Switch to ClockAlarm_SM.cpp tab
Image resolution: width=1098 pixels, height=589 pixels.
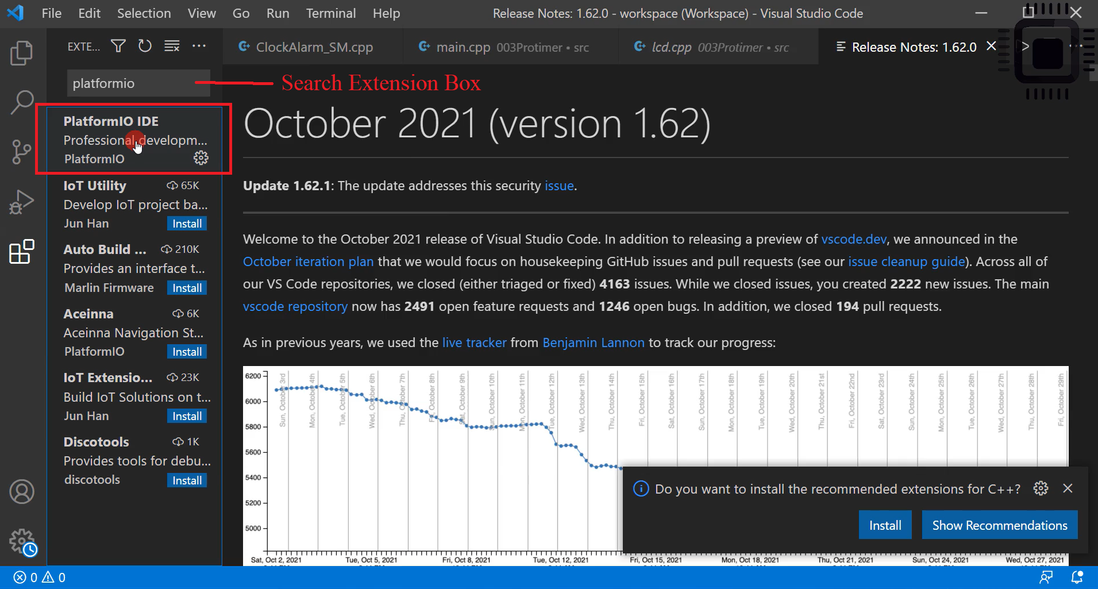coord(313,47)
